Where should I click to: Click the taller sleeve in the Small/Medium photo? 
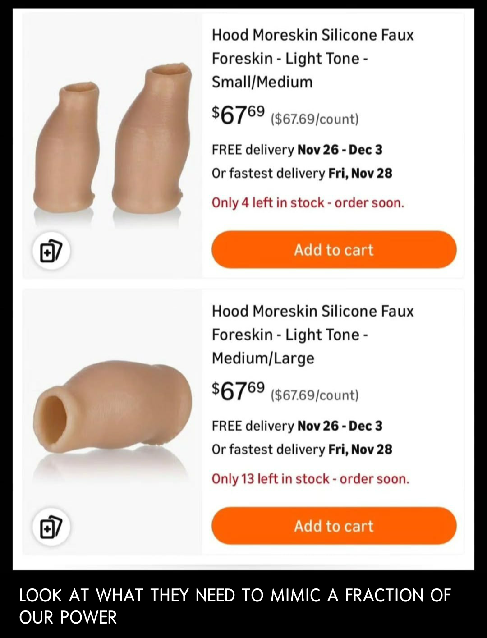point(151,140)
